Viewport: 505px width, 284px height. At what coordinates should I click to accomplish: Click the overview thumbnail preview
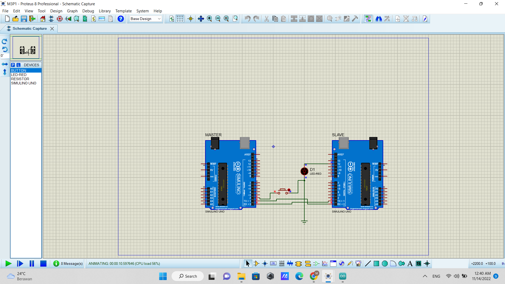point(26,48)
